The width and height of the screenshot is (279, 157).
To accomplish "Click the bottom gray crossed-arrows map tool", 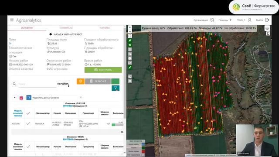I will click(130, 81).
